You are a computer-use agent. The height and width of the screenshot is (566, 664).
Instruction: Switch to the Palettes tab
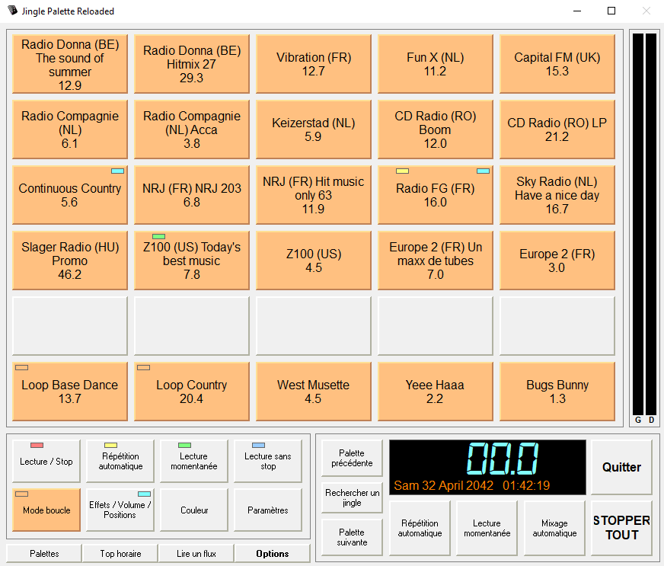(x=44, y=553)
